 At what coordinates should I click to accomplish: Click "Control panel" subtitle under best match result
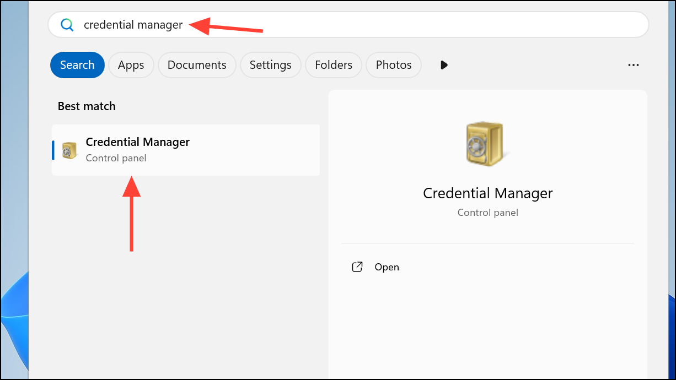[116, 158]
